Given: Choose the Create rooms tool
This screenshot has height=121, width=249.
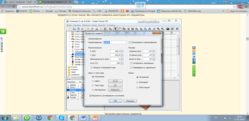Looking at the screenshot, I should point(128,29).
